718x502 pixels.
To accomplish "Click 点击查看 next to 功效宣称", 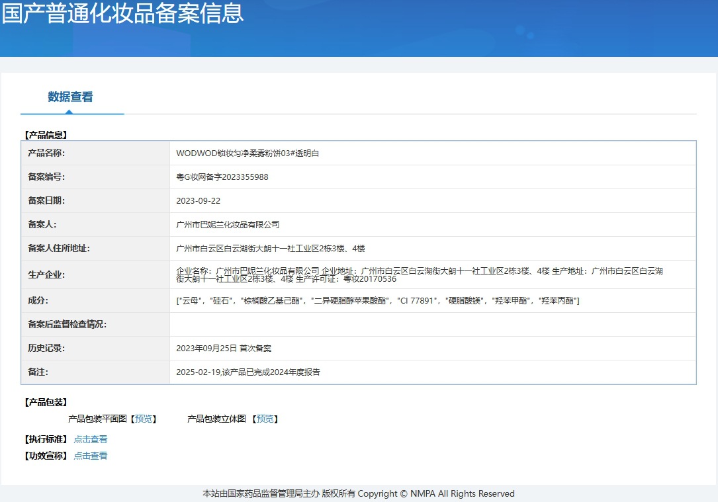I will click(x=90, y=456).
